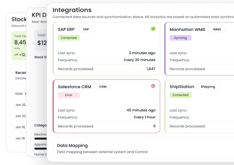Click the sort arrows next to Date
Screen dimensions: 234x165
(26, 94)
